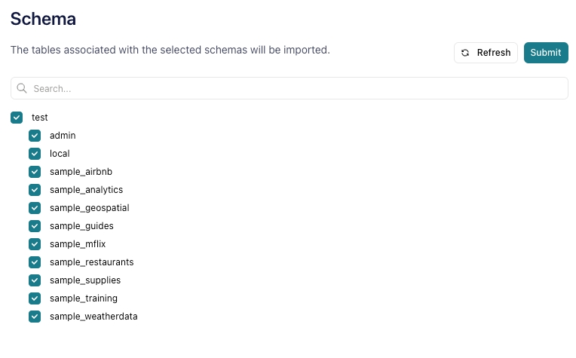
Task: Uncheck the sample_restaurants checkbox
Action: point(35,262)
